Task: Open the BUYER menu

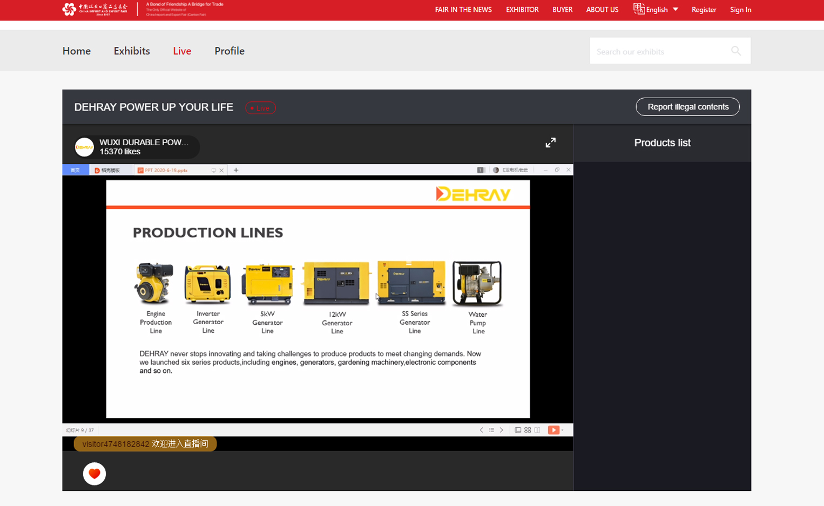Action: pyautogui.click(x=562, y=10)
